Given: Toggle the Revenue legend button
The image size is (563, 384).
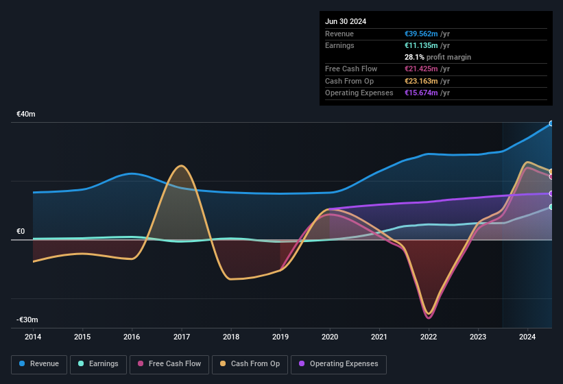Looking at the screenshot, I should [40, 364].
